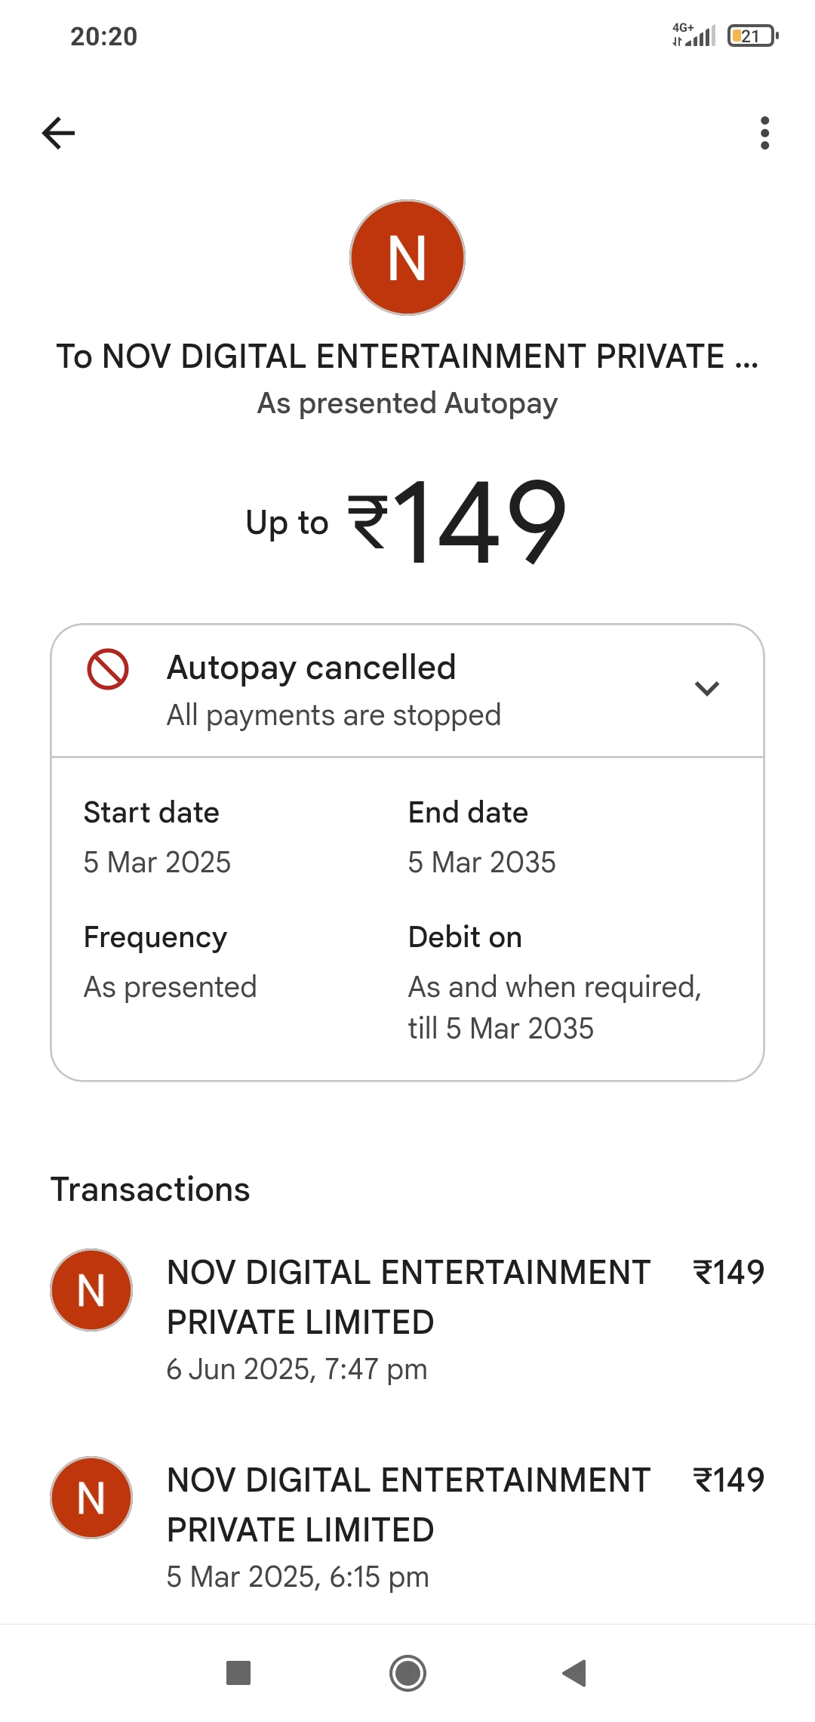Tap the ₹149 amount on 6 Jun transaction
Screen dimensions: 815x1722
728,1273
